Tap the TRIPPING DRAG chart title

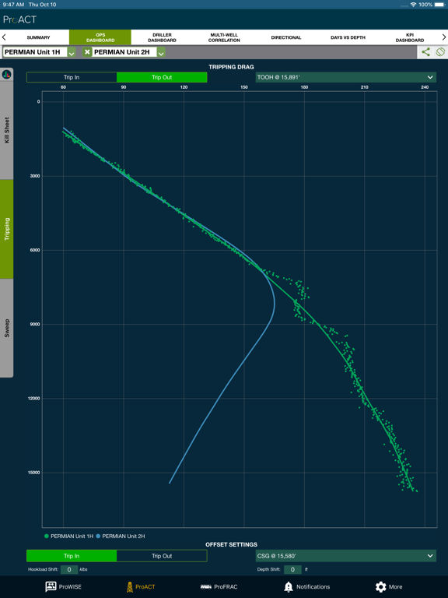pos(231,67)
